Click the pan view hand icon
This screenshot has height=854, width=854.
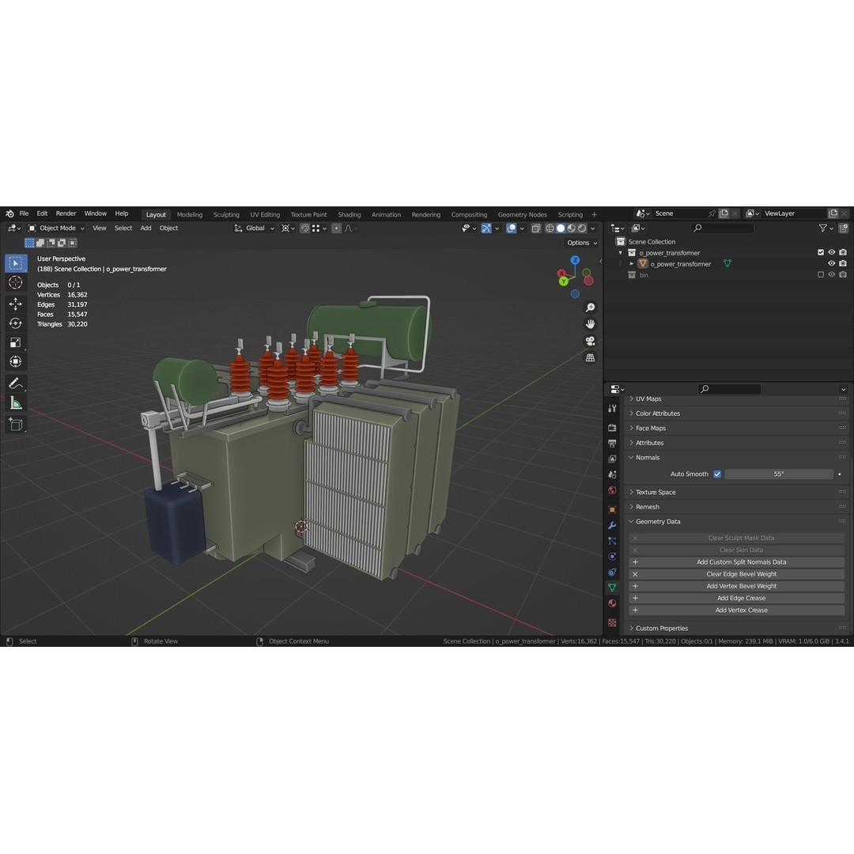(590, 324)
